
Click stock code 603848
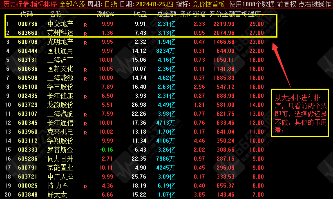pos(28,195)
